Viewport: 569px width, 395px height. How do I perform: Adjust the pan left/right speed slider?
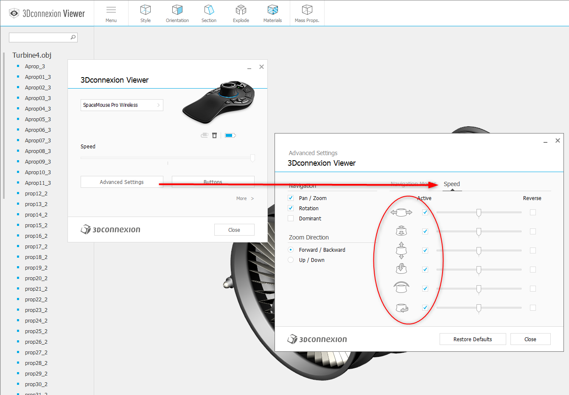(x=479, y=213)
